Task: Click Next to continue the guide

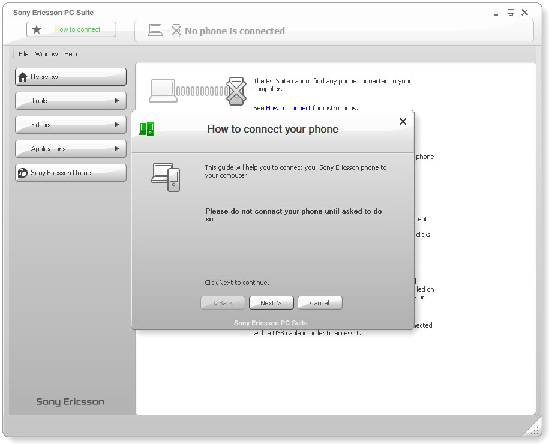Action: pos(271,303)
